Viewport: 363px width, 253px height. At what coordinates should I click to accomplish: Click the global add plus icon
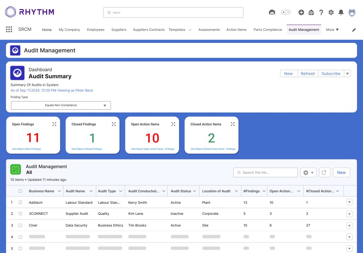coord(301,12)
